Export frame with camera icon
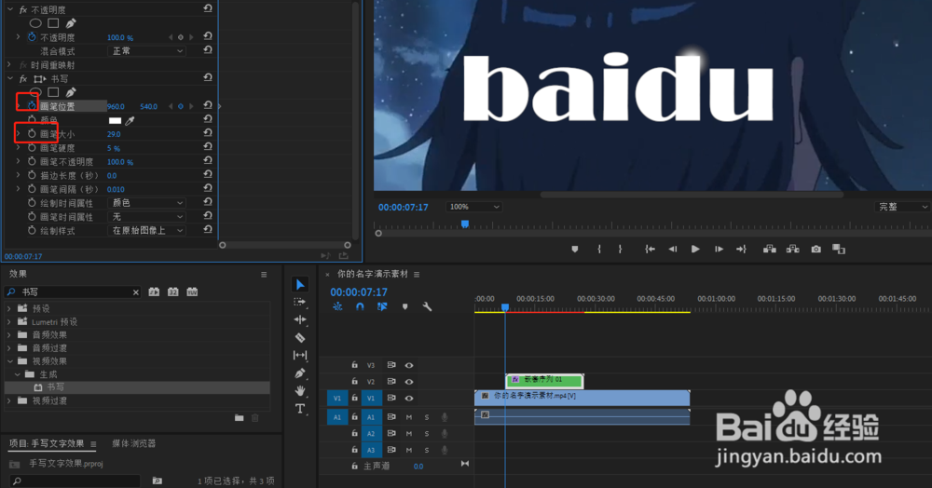 [816, 250]
